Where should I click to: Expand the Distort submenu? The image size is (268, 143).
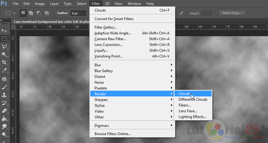click(132, 77)
